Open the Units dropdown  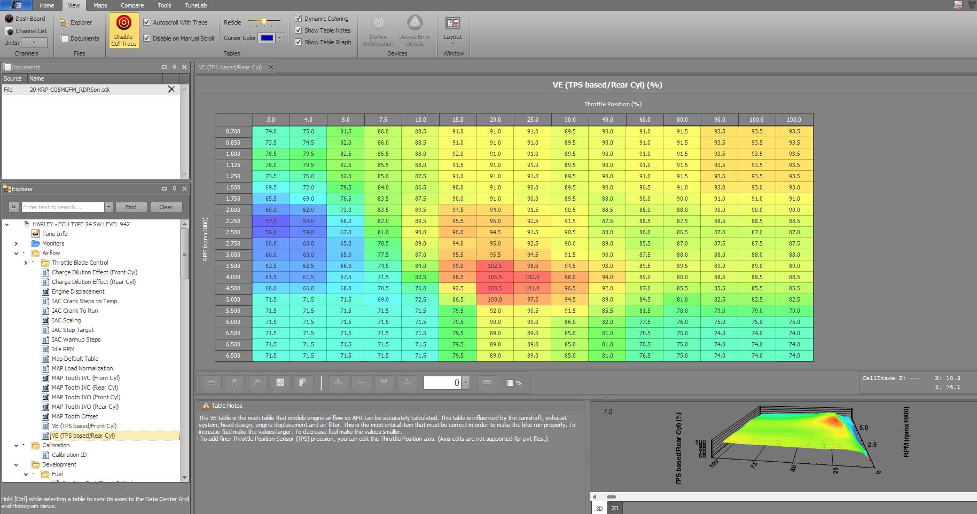34,43
